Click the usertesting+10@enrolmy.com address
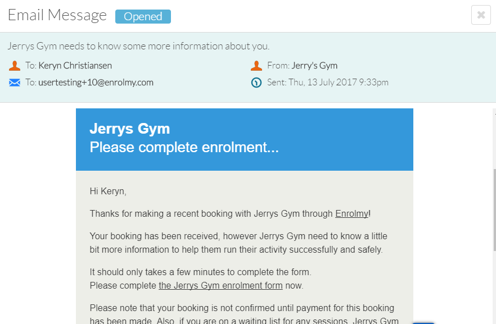 click(96, 83)
